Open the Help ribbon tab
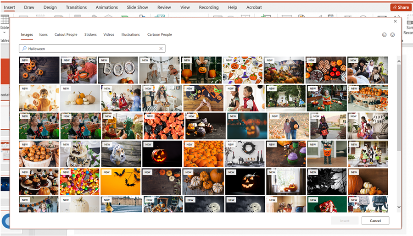 click(x=232, y=7)
